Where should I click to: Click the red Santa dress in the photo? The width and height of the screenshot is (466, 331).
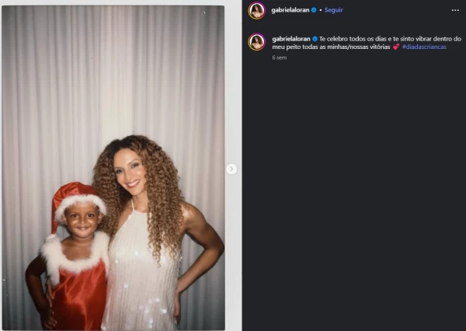click(78, 298)
